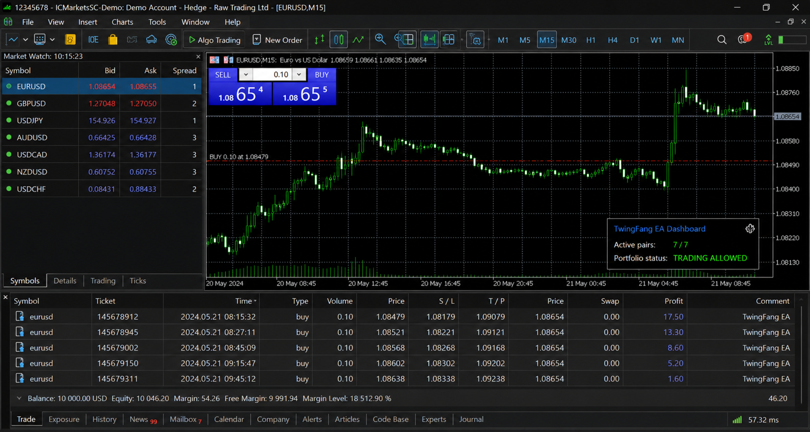Open the MetaEditor IDE icon
The height and width of the screenshot is (432, 810).
pyautogui.click(x=93, y=40)
